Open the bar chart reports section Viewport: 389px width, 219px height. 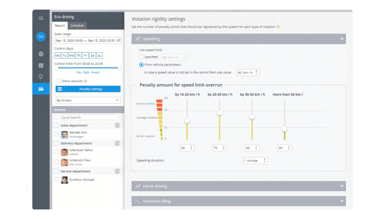pyautogui.click(x=41, y=65)
